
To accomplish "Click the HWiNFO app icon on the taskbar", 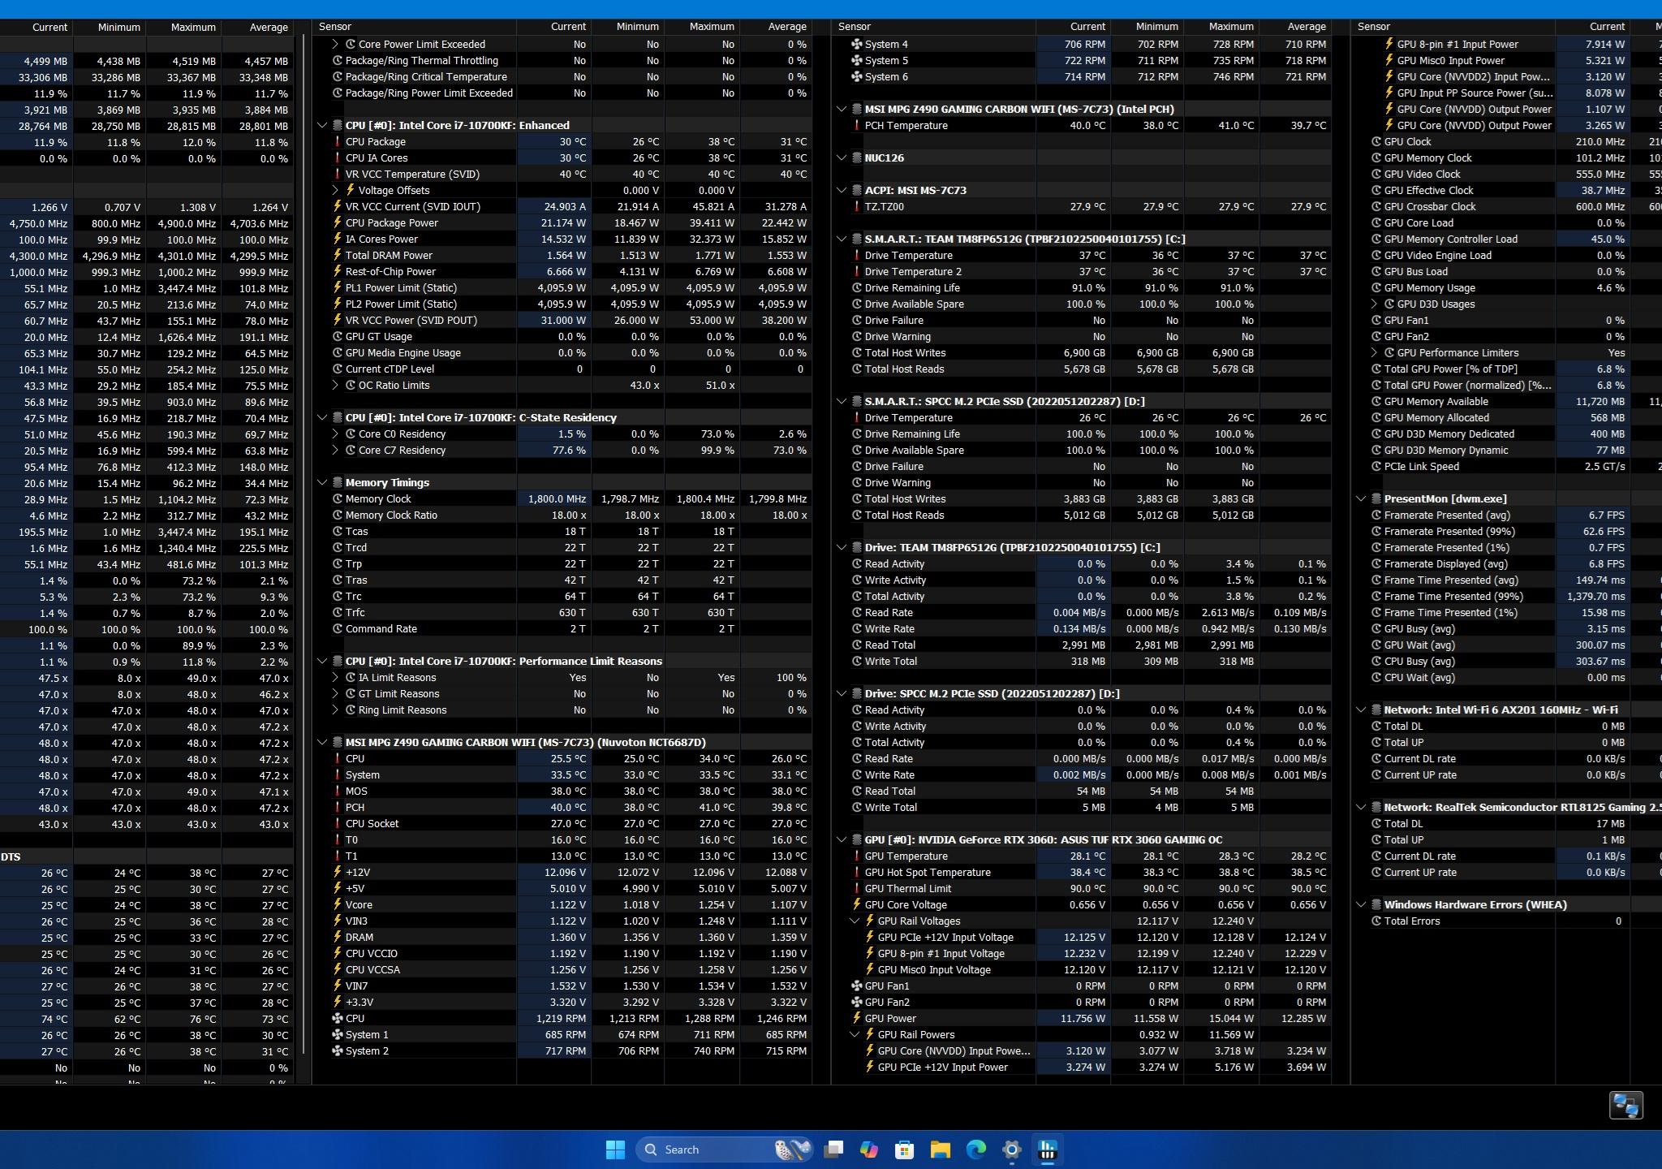I will [x=1048, y=1149].
